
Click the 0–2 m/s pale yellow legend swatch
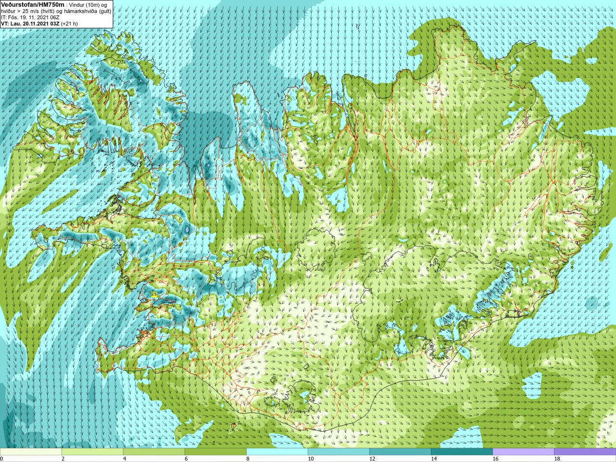[31, 452]
